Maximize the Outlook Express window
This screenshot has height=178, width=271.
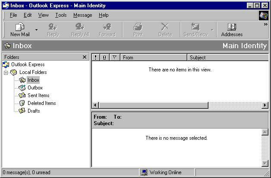[257, 6]
